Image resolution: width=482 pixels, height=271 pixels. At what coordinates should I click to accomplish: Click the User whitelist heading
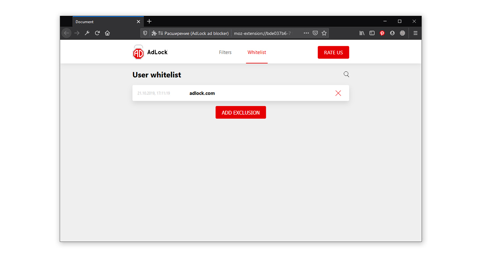point(157,75)
